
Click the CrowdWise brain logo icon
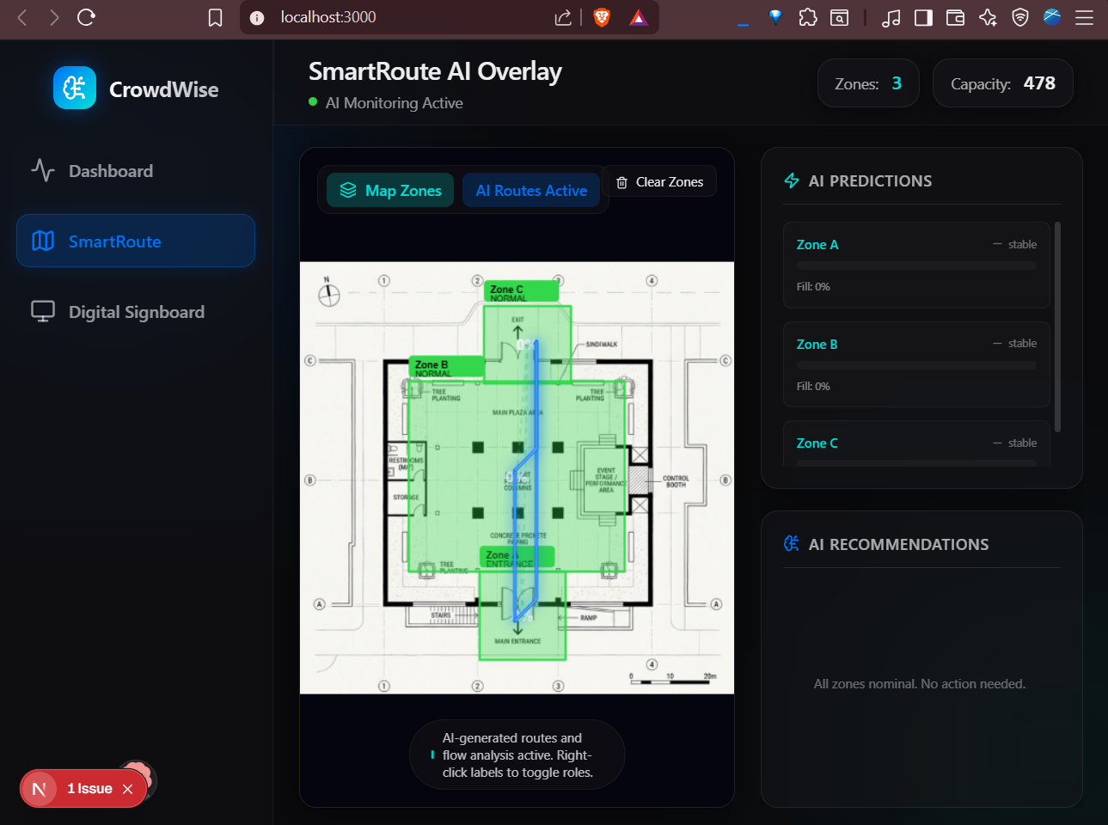75,88
